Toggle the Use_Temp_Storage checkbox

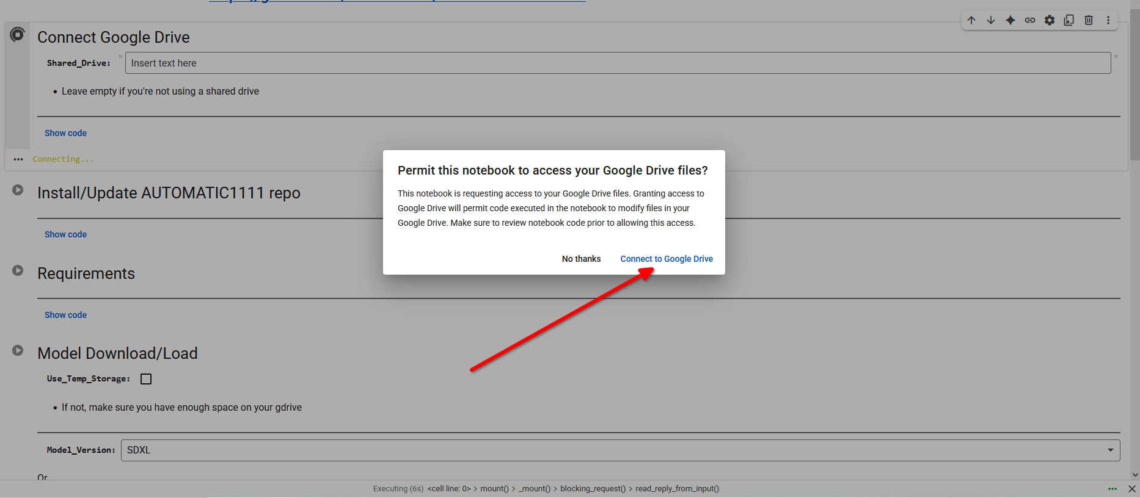tap(146, 379)
